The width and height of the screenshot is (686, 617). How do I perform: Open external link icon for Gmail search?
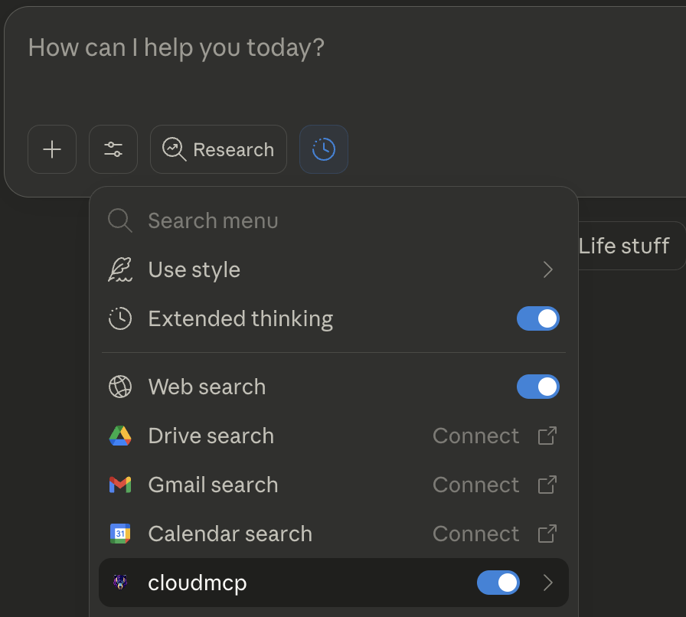point(547,485)
